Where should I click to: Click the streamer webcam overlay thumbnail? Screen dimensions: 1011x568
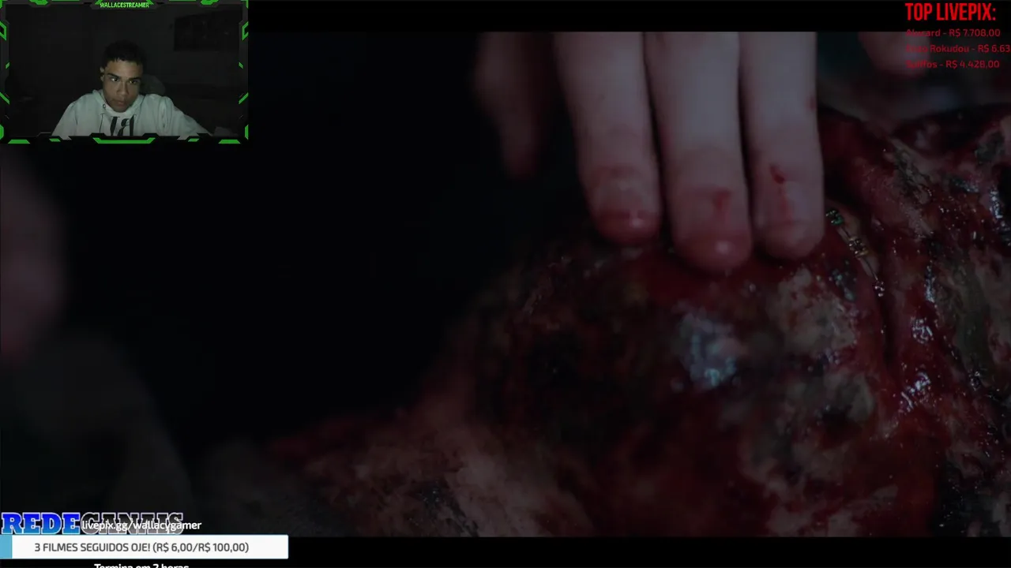(x=124, y=73)
